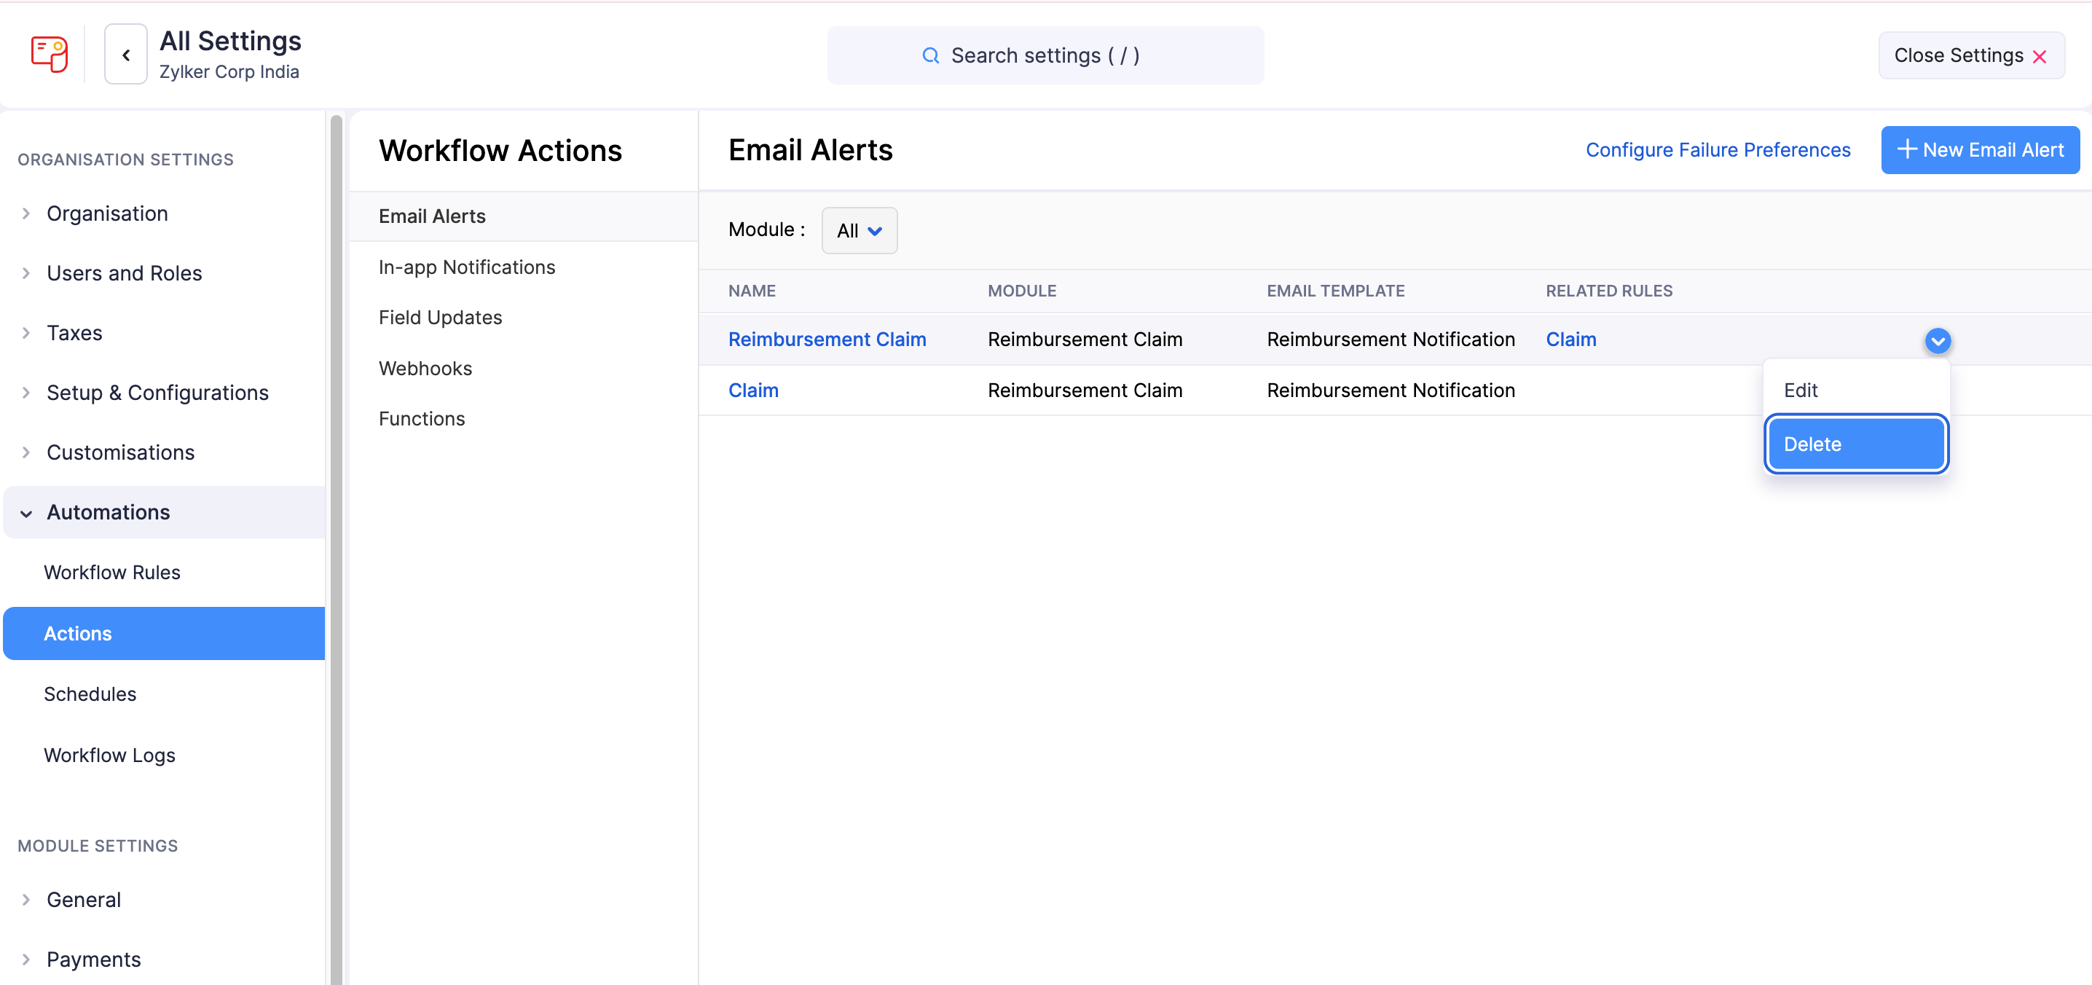The width and height of the screenshot is (2092, 985).
Task: Expand the Customisations section
Action: point(26,452)
